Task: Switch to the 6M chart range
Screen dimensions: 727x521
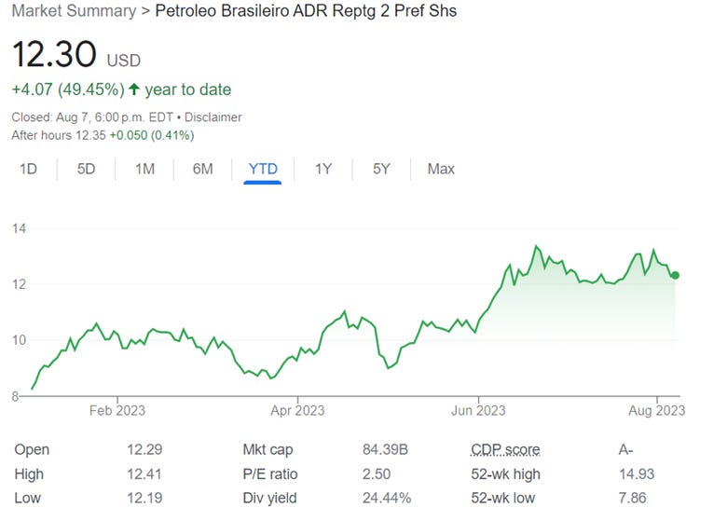Action: tap(202, 169)
